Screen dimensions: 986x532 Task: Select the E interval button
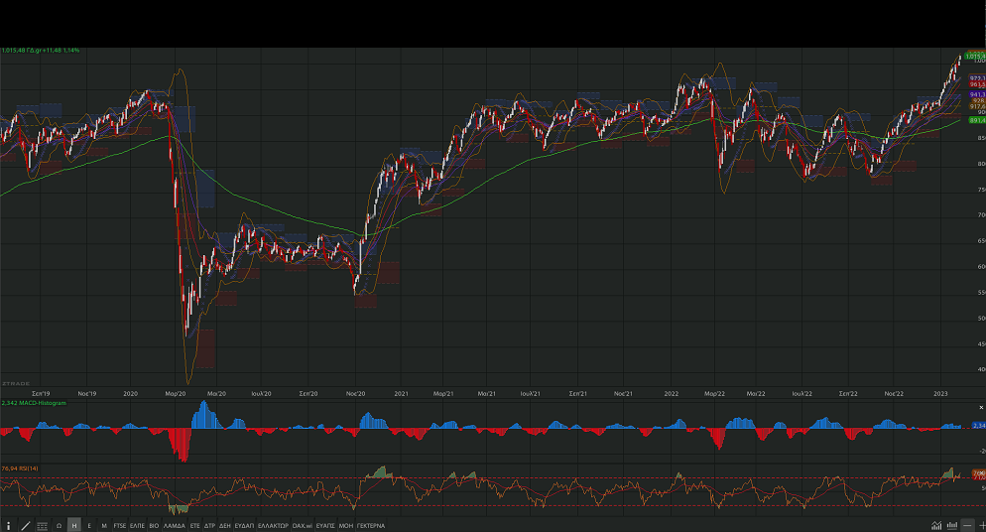click(x=89, y=526)
